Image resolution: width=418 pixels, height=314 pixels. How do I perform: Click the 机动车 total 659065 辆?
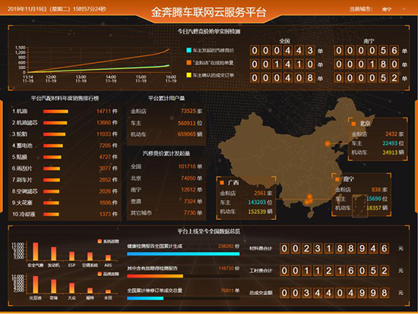tap(190, 134)
